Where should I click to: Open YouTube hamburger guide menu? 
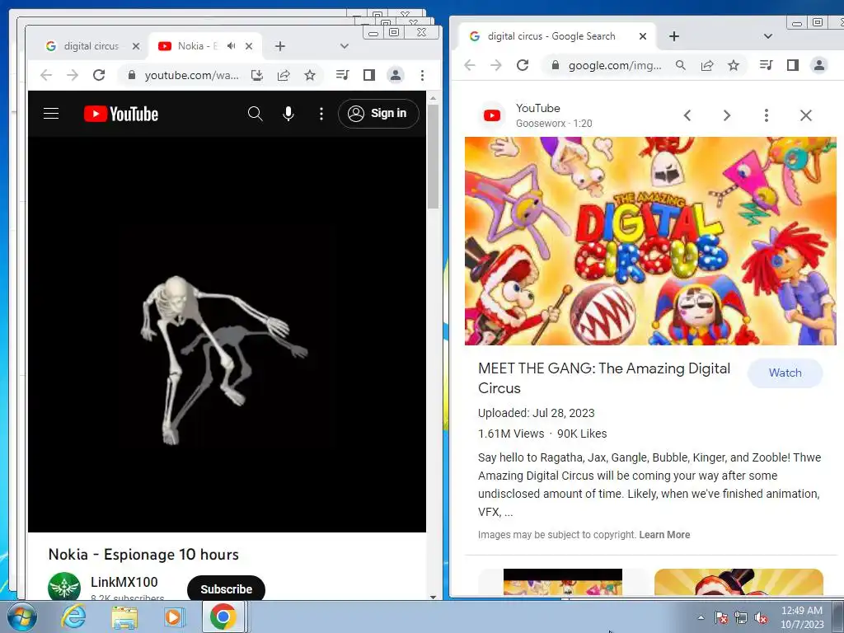click(51, 114)
